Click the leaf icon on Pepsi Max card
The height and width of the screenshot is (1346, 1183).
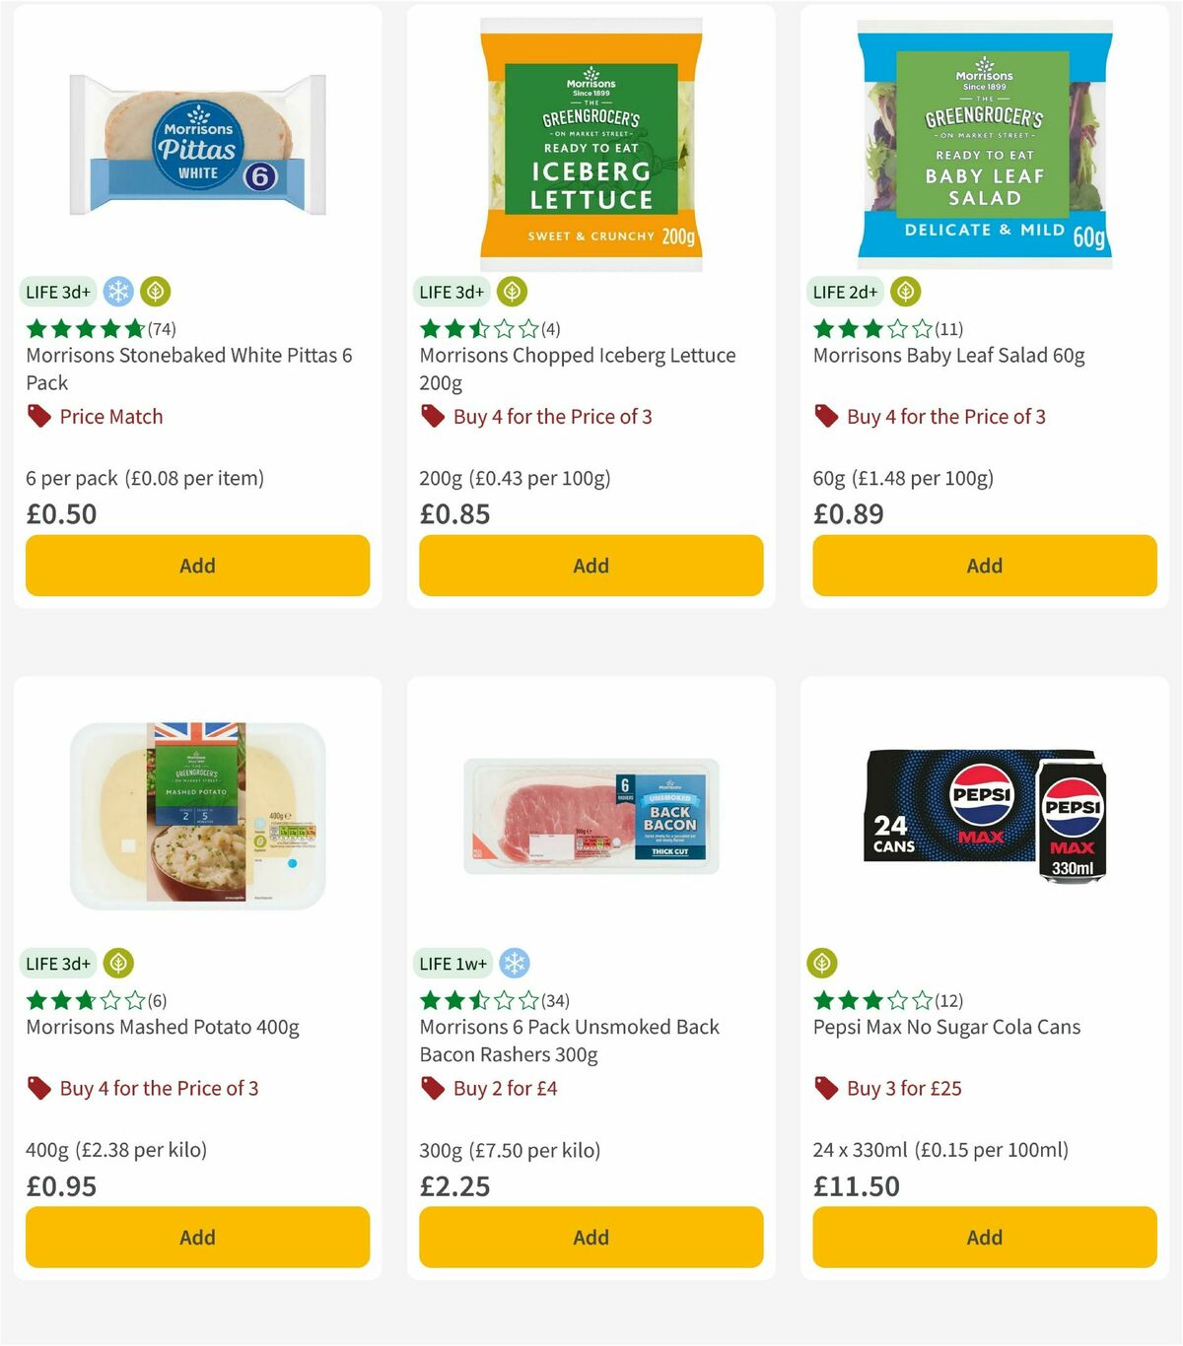824,964
